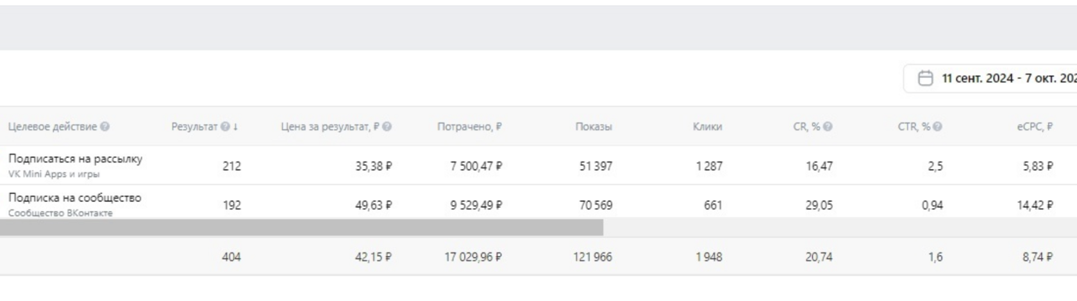
Task: Open the help icon beside CR, %
Action: (x=828, y=127)
